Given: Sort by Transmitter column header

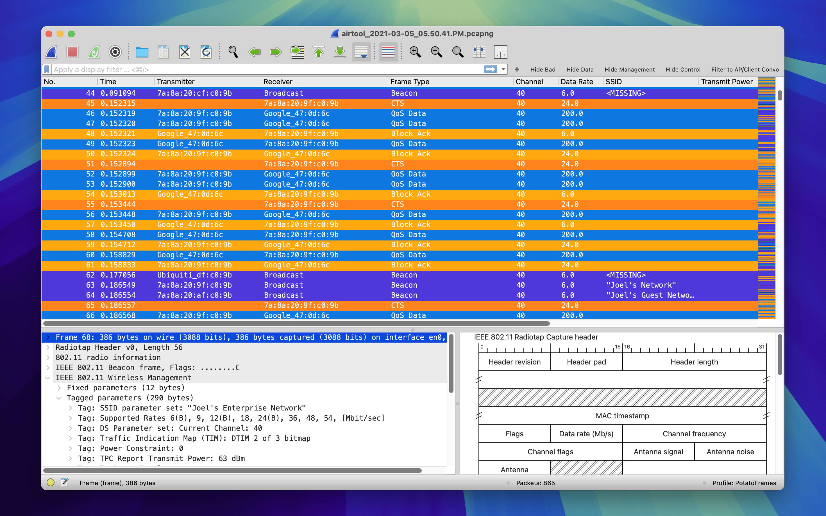Looking at the screenshot, I should pyautogui.click(x=207, y=82).
